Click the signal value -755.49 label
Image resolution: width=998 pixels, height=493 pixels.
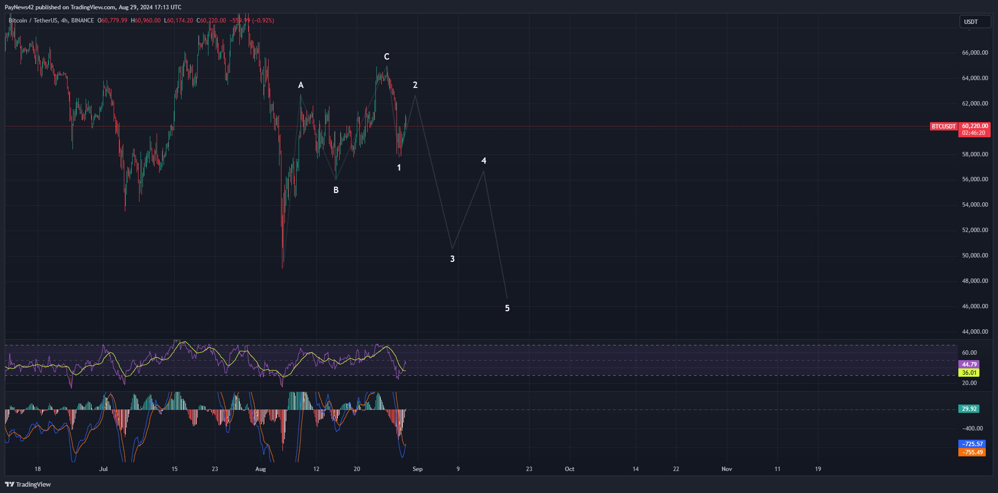pyautogui.click(x=972, y=452)
